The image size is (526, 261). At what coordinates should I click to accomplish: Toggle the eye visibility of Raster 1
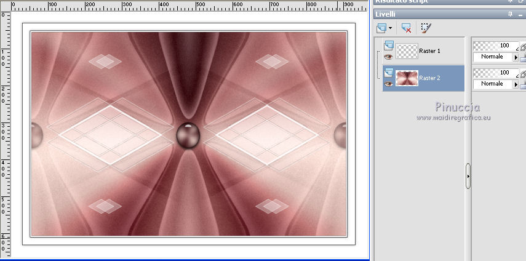pos(388,57)
